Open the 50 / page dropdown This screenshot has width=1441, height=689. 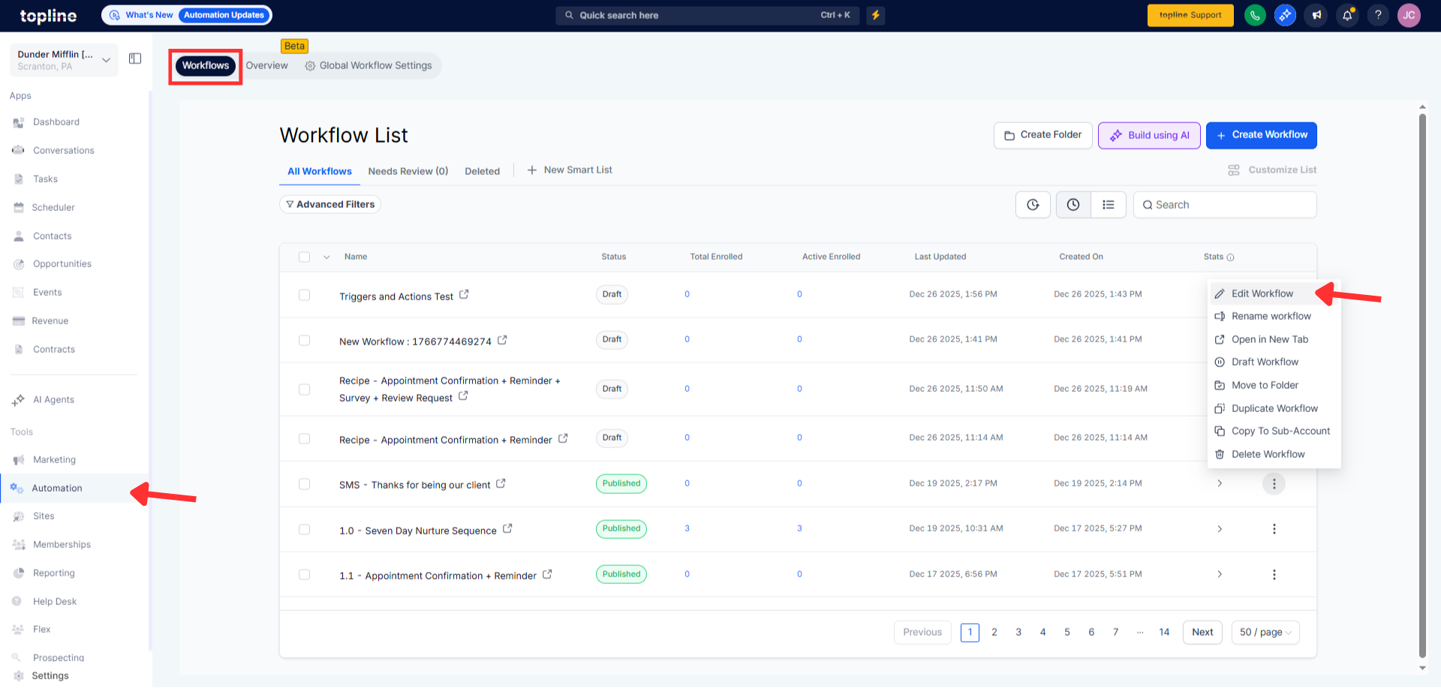(x=1265, y=633)
